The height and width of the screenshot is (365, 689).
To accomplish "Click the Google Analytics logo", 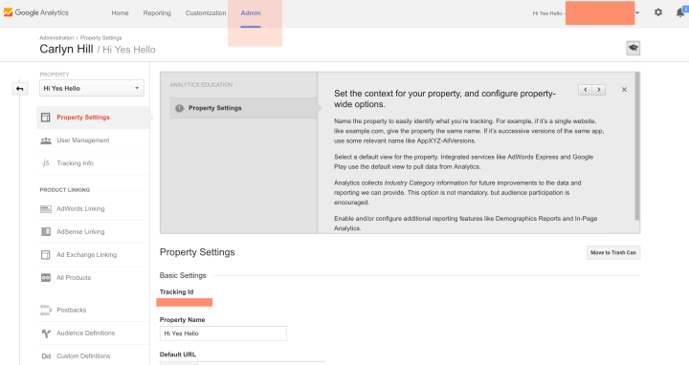I will [36, 12].
